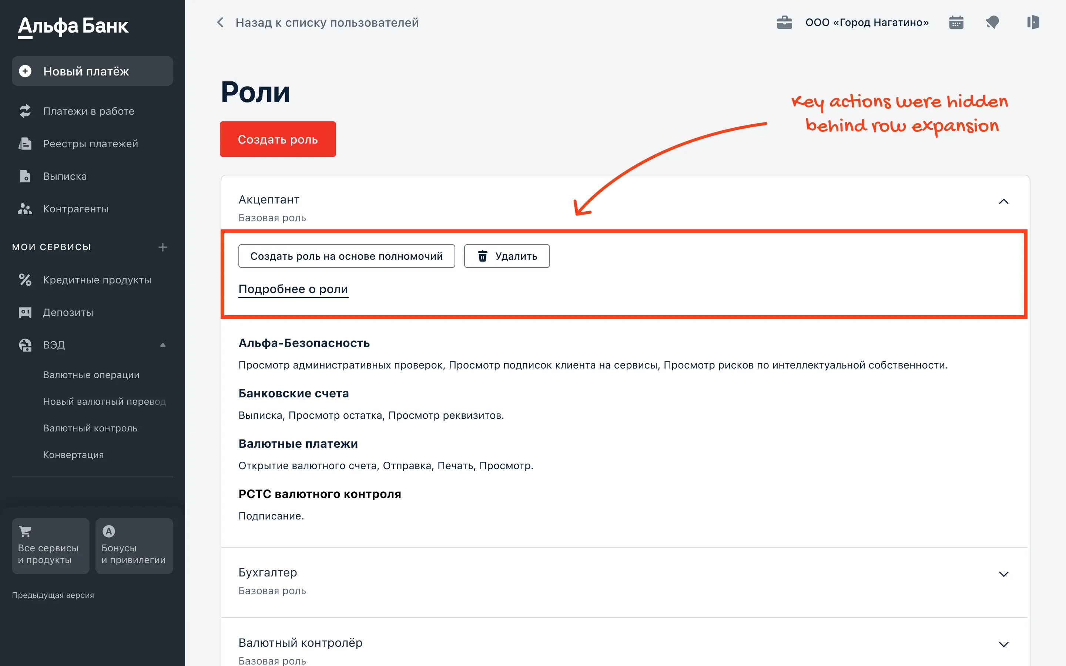Click Удалить button with trash icon
Screen dimensions: 1066x666
point(507,256)
